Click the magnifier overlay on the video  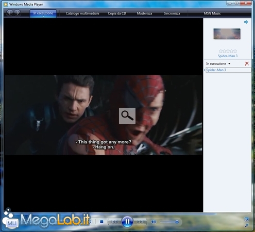pyautogui.click(x=127, y=116)
